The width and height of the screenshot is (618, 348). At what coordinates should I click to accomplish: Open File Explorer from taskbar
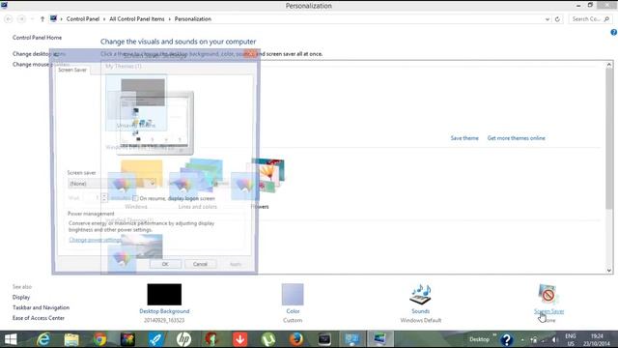(71, 339)
